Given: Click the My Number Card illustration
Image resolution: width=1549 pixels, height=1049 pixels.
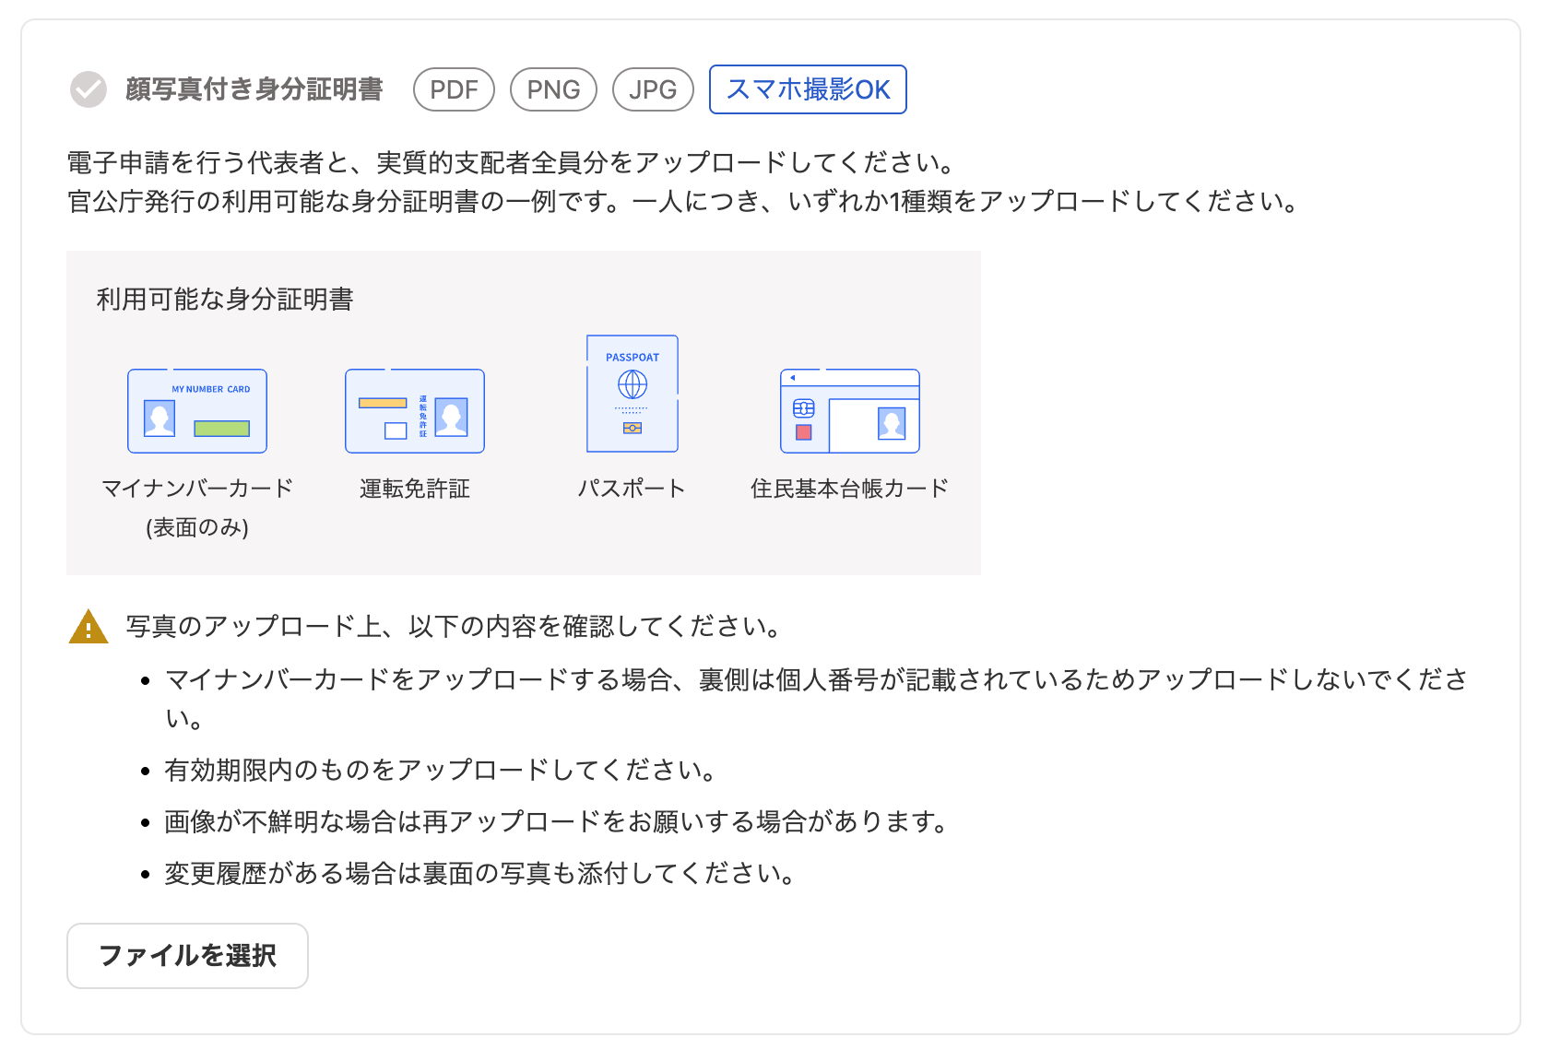Looking at the screenshot, I should coord(197,411).
